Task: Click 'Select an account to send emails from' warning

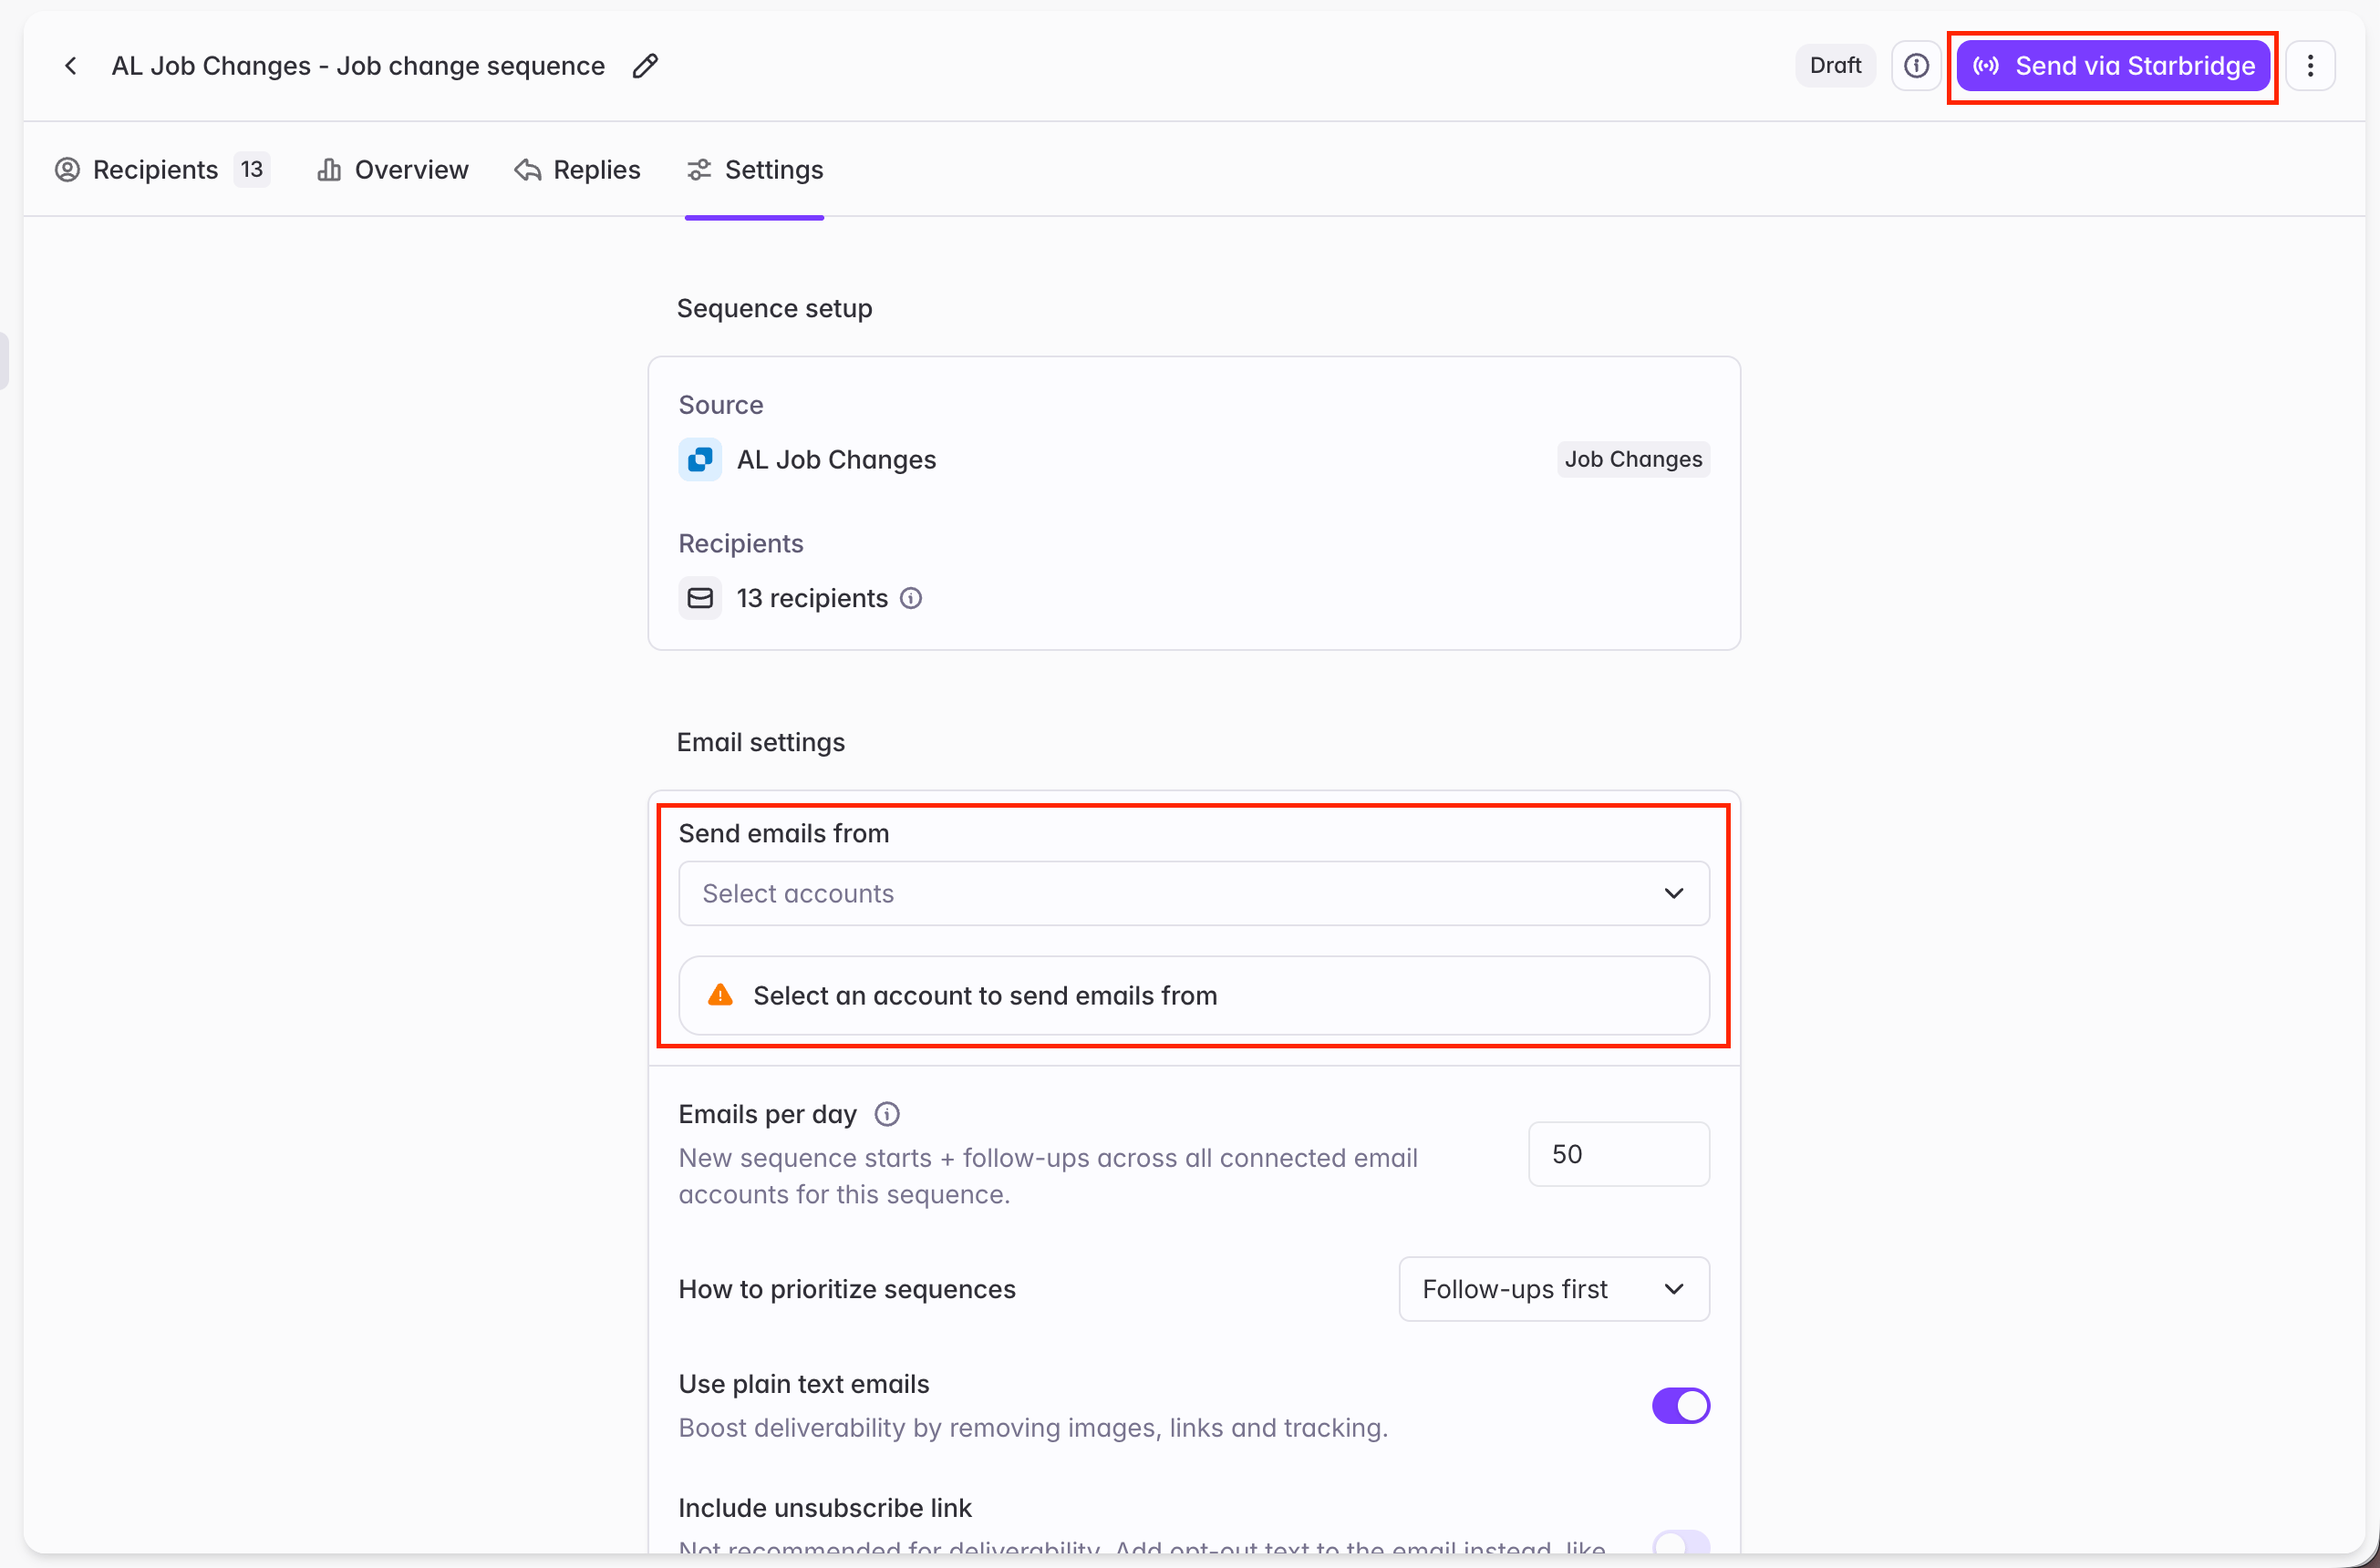Action: click(1194, 996)
